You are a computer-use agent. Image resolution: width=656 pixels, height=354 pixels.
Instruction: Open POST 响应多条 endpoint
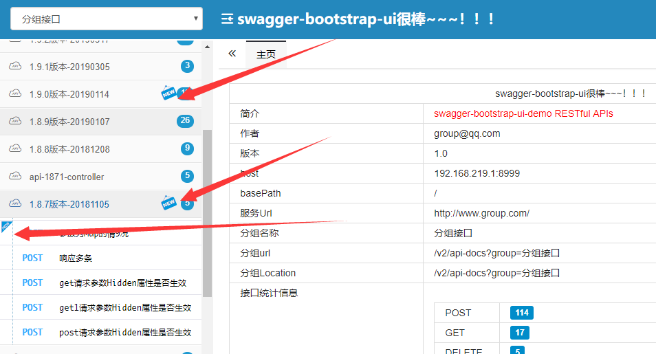click(x=76, y=258)
